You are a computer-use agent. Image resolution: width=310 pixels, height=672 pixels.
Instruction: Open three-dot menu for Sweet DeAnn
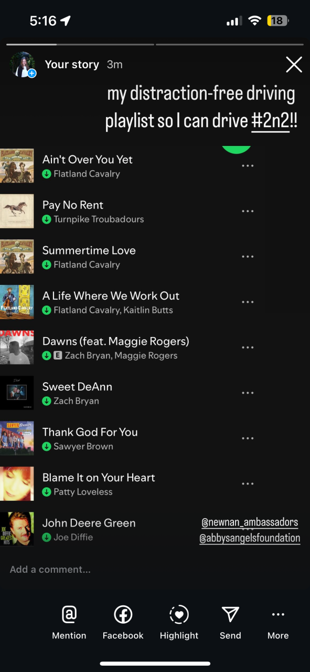tap(248, 393)
